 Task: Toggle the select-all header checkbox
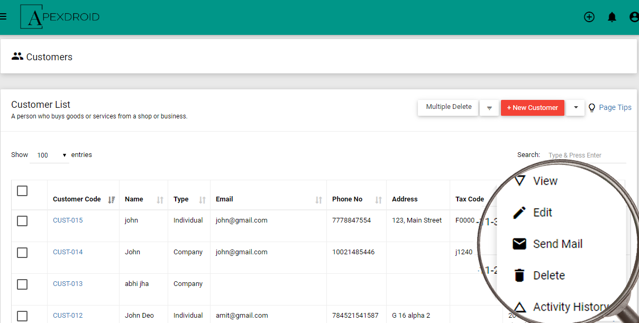pyautogui.click(x=22, y=191)
